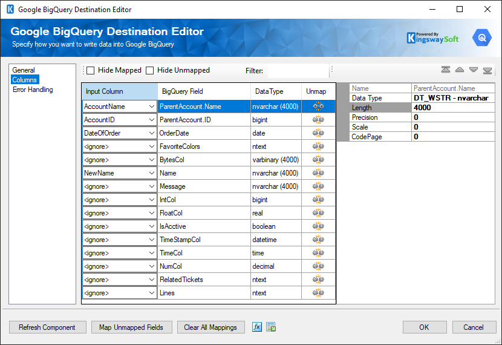Open the General page
502x345 pixels.
tap(24, 70)
